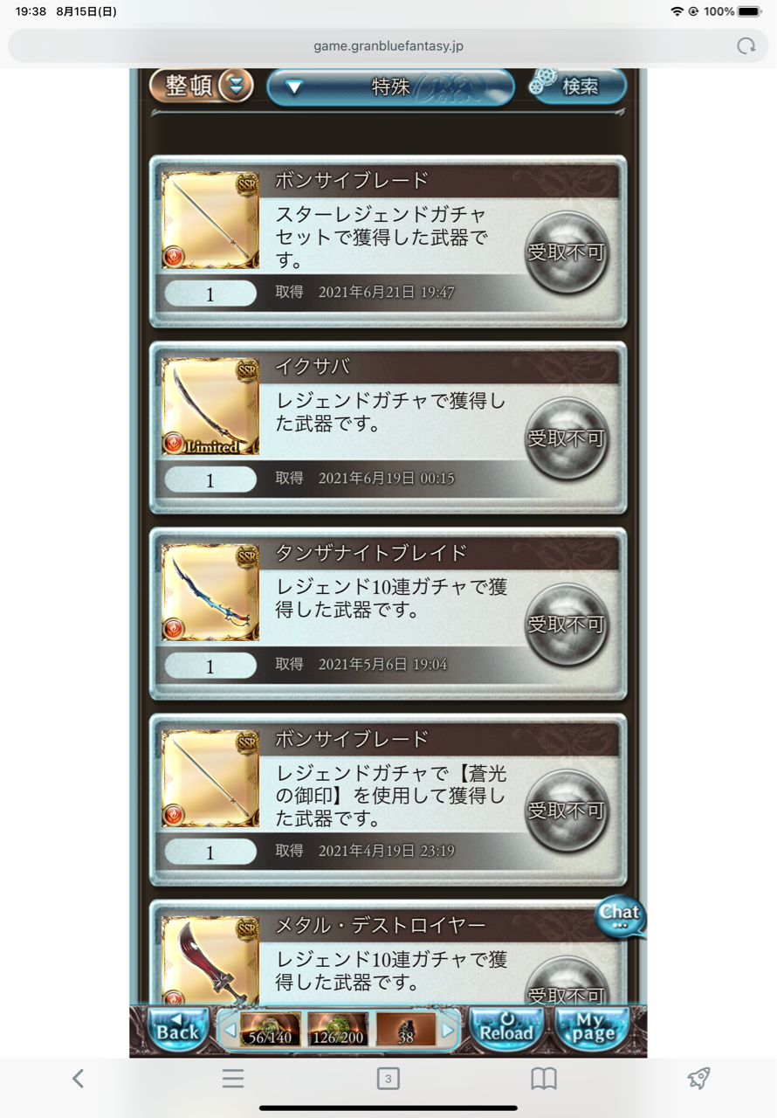777x1118 pixels.
Task: Open the browser bookmarks book icon
Action: (x=544, y=1079)
